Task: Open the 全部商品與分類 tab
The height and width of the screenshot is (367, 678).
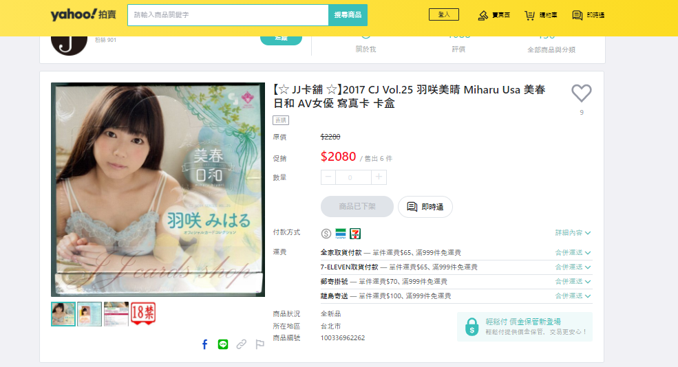Action: coord(551,49)
